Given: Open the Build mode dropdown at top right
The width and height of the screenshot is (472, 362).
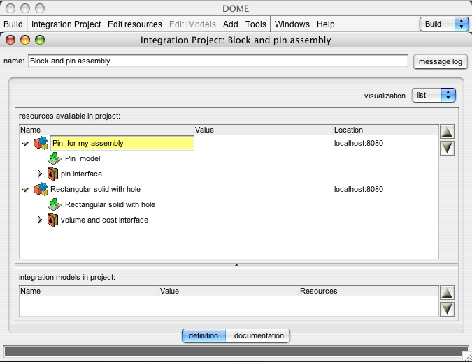Looking at the screenshot, I should (x=444, y=24).
